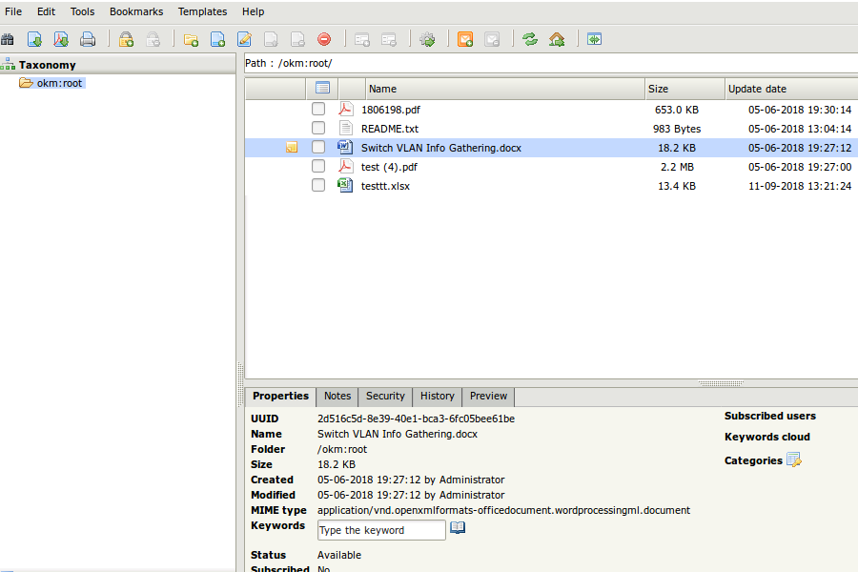Select the okm:root folder in tree
Image resolution: width=858 pixels, height=572 pixels.
(x=59, y=83)
